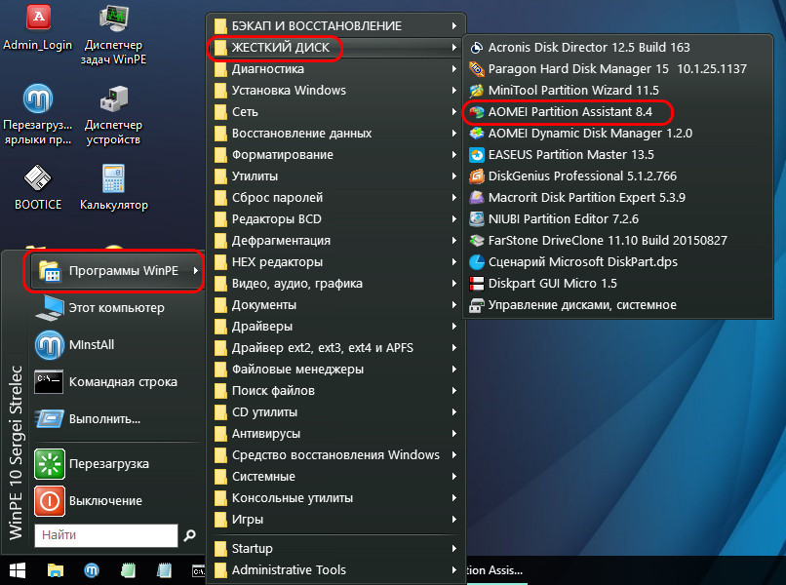The height and width of the screenshot is (585, 786).
Task: Open the system disk management icon
Action: click(476, 305)
